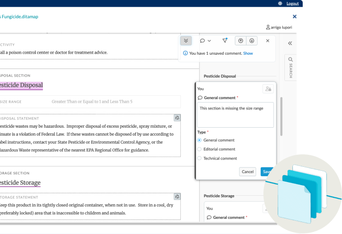
Task: Open the Search side tab
Action: [291, 68]
